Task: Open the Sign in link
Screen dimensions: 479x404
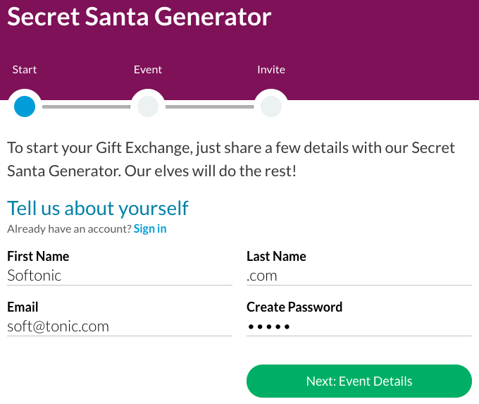Action: (x=150, y=228)
